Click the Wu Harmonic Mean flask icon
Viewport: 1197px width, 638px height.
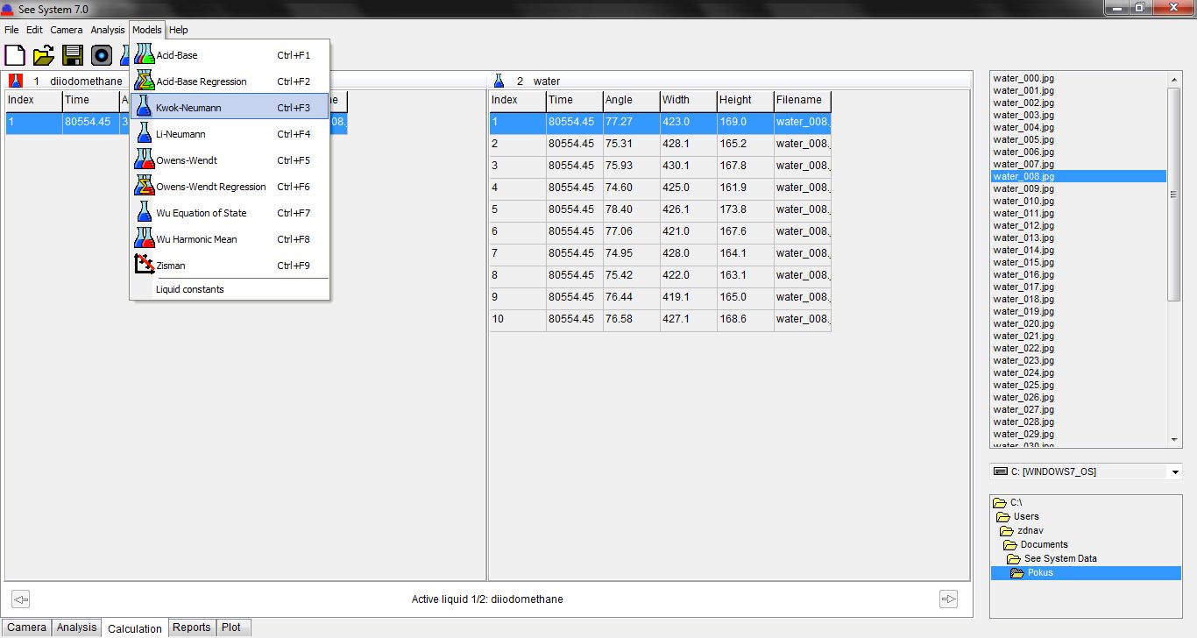point(144,239)
